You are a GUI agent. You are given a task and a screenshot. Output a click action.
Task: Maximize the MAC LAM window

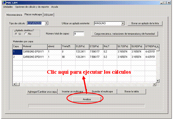[165, 3]
